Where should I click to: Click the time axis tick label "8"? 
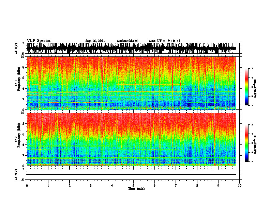click(197, 186)
